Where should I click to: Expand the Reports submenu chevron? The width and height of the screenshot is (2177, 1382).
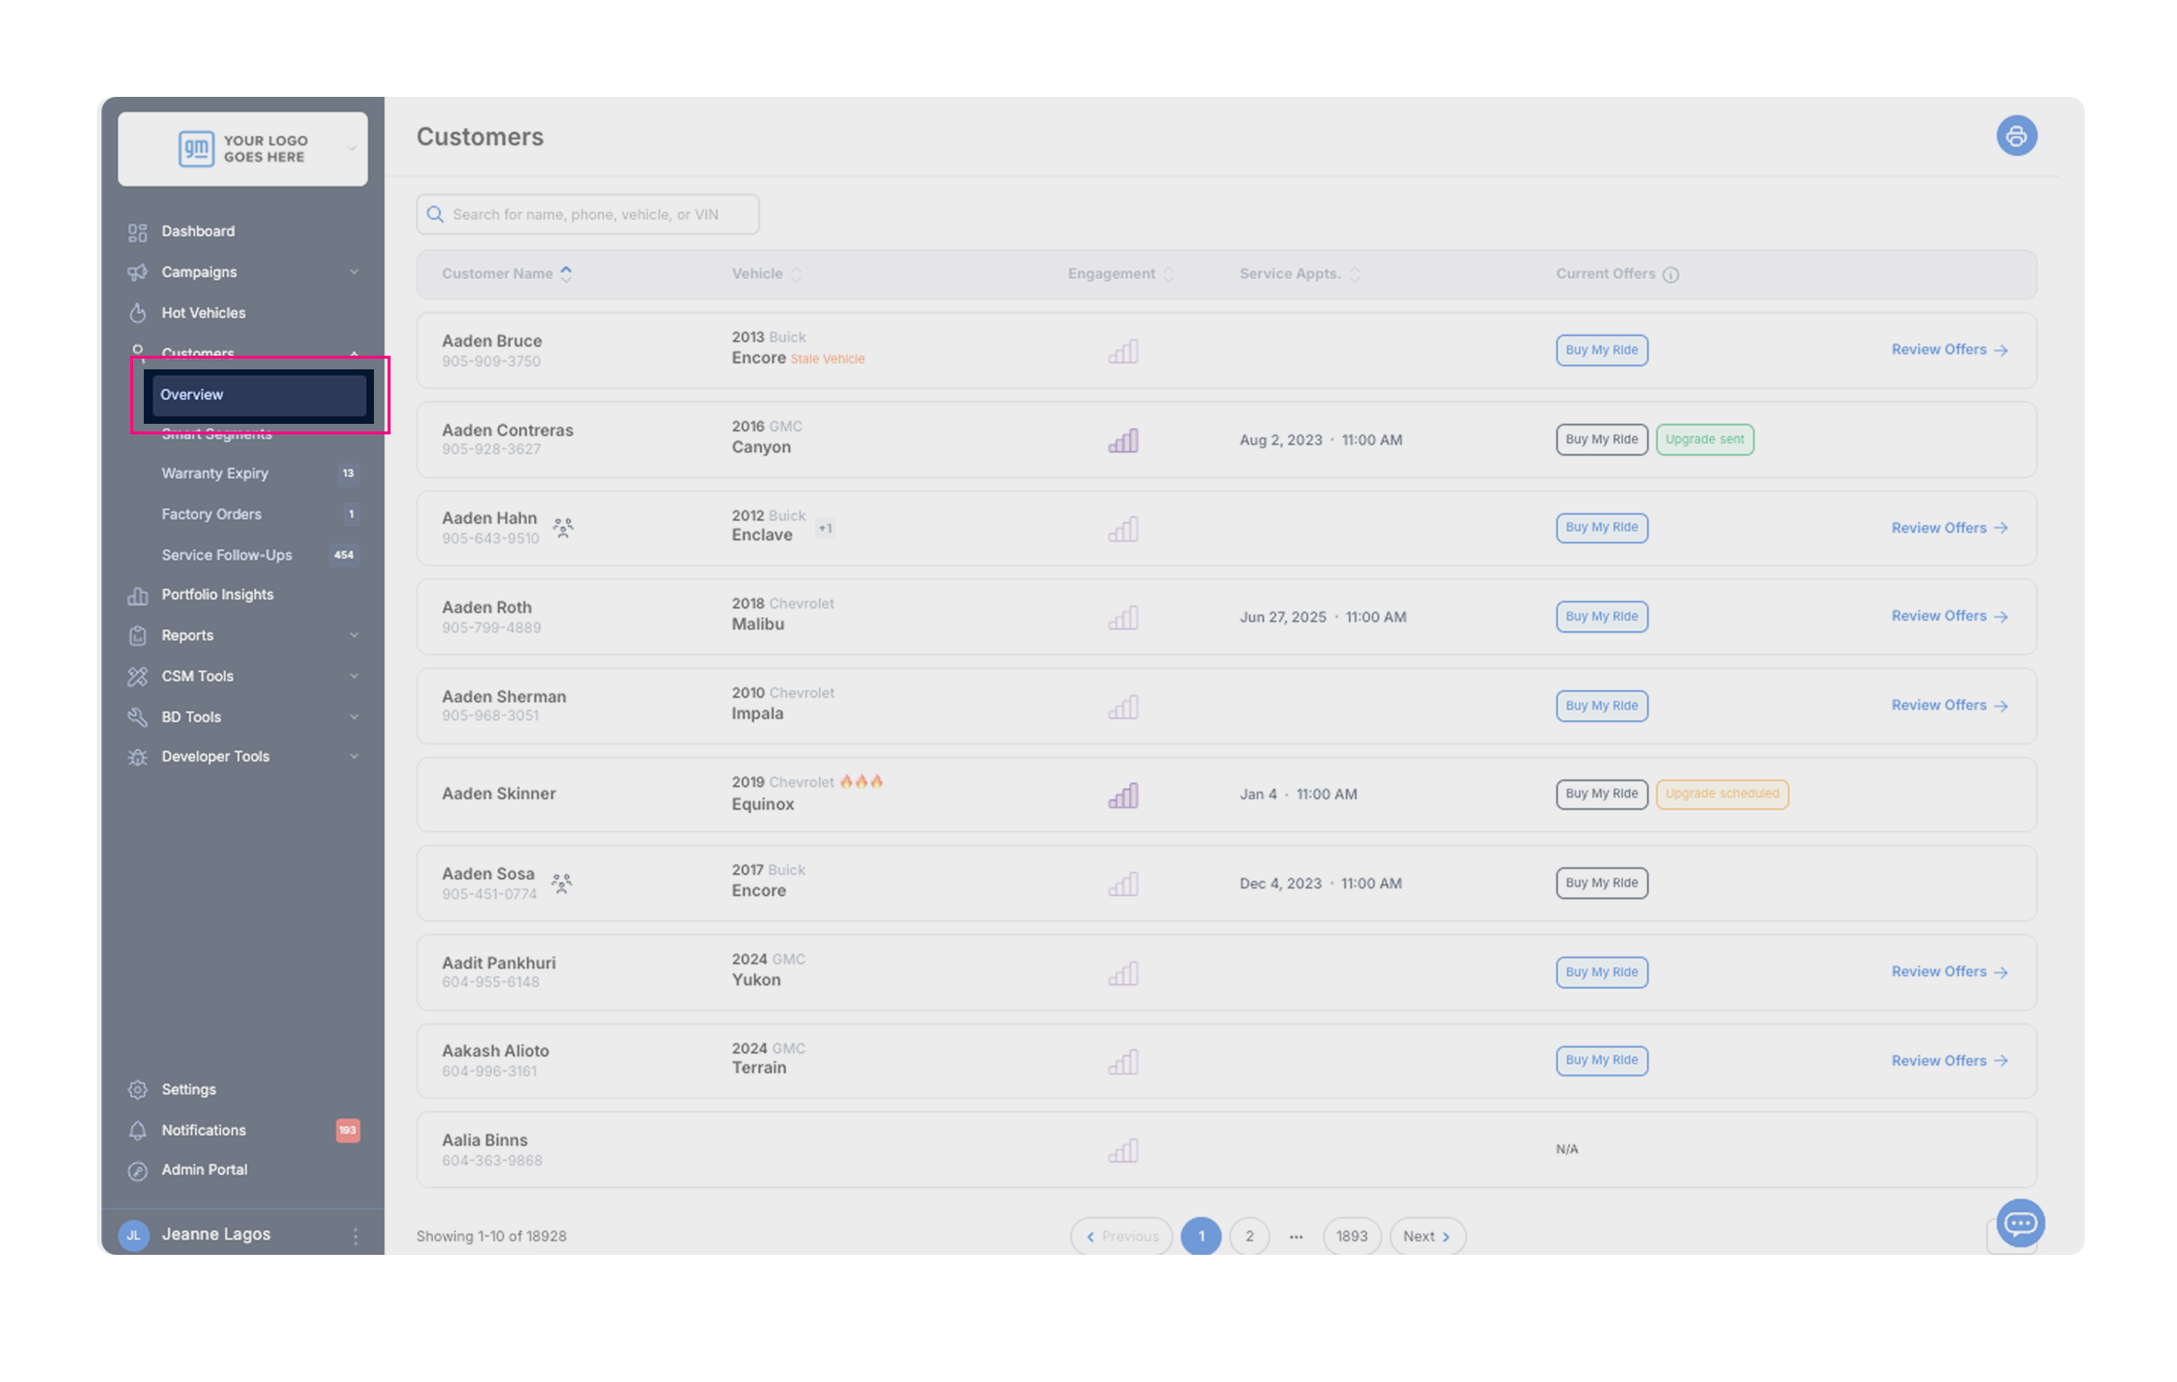click(353, 636)
